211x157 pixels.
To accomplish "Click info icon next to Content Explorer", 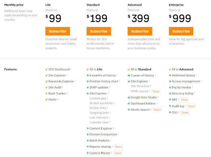I will [114, 128].
